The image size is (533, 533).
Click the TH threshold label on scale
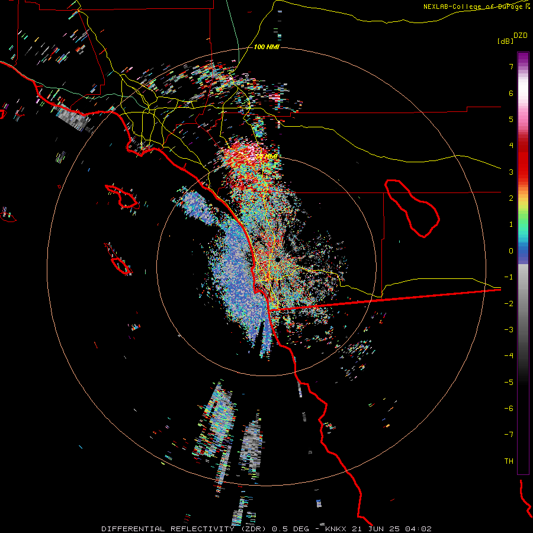(x=509, y=461)
